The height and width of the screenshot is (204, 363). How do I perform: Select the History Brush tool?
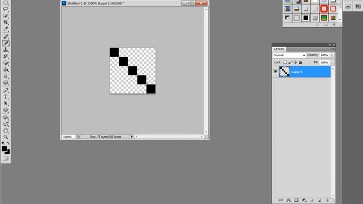[6, 56]
